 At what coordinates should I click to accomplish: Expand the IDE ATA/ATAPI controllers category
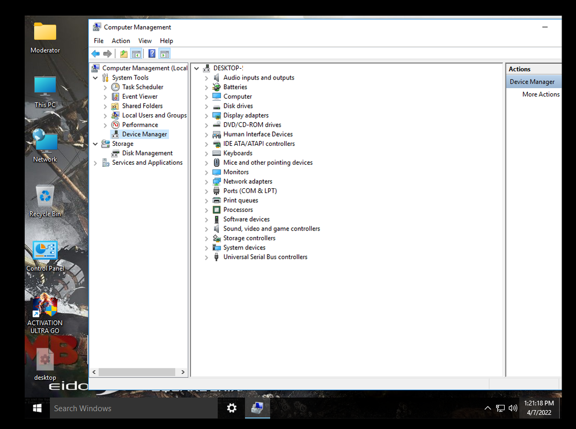tap(206, 144)
